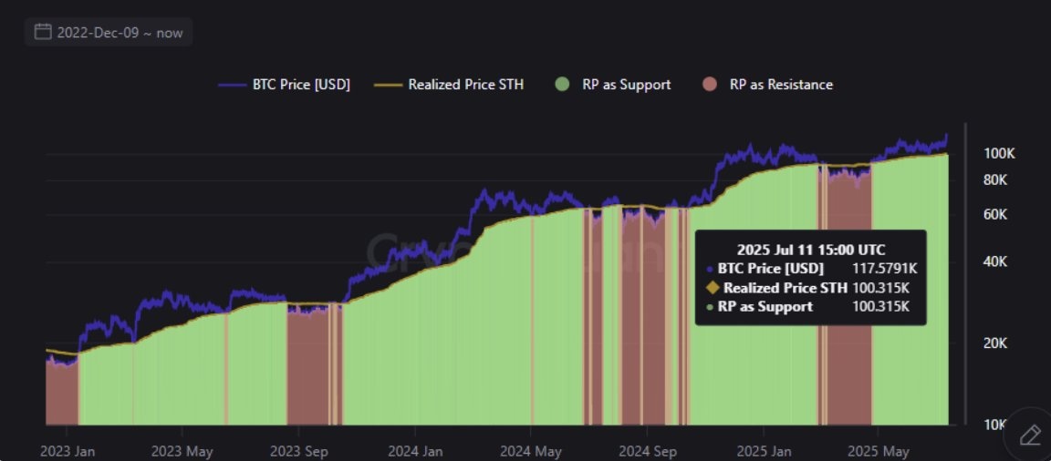1051x461 pixels.
Task: Click the 100K y-axis label
Action: 999,154
